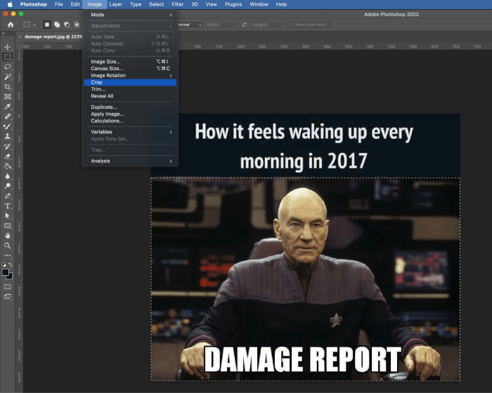
Task: Select the Eyedropper tool
Action: click(x=8, y=107)
